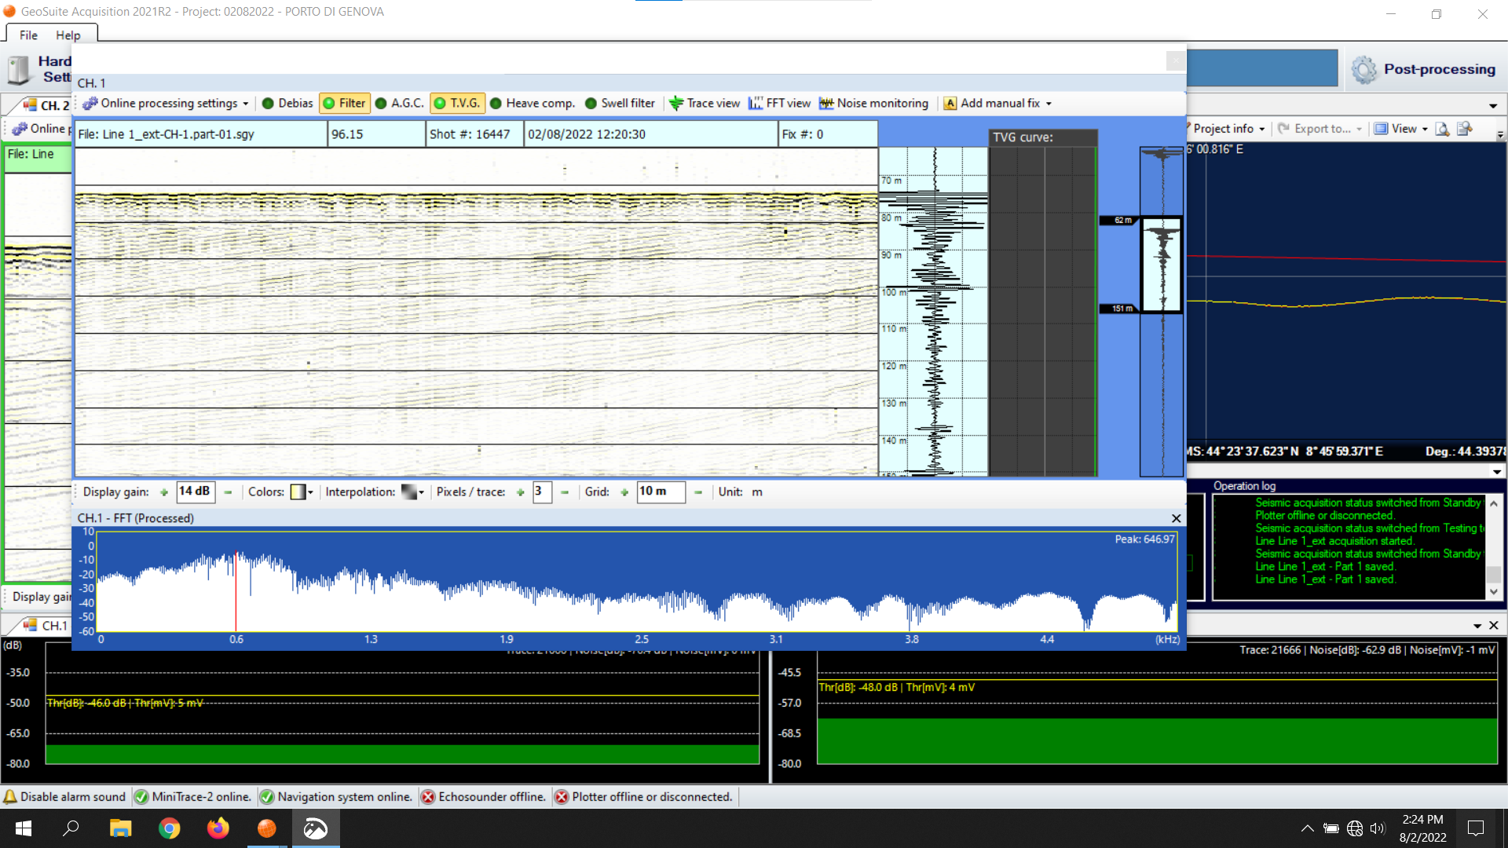The height and width of the screenshot is (848, 1508).
Task: Click the Grid spacing value field
Action: (x=660, y=492)
